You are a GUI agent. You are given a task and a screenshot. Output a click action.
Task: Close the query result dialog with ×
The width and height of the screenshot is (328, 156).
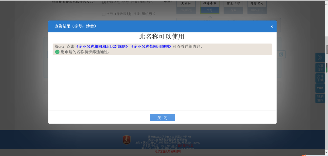pyautogui.click(x=272, y=26)
